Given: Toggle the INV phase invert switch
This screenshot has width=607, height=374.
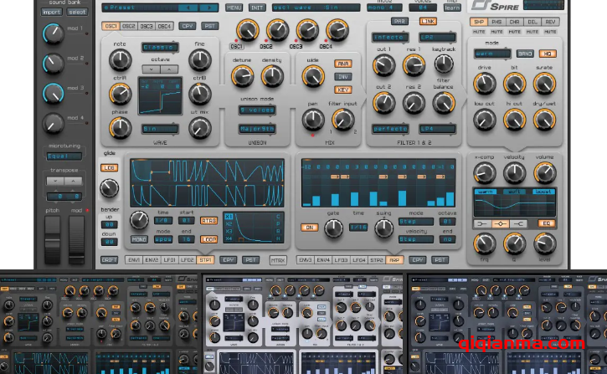Looking at the screenshot, I should tap(343, 76).
